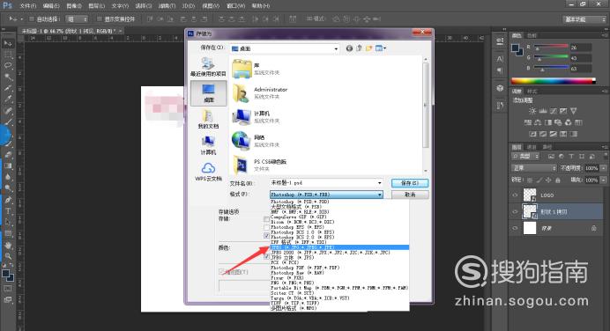610x331 pixels.
Task: Open the file name (文件名) dropdown arrow
Action: pos(379,182)
